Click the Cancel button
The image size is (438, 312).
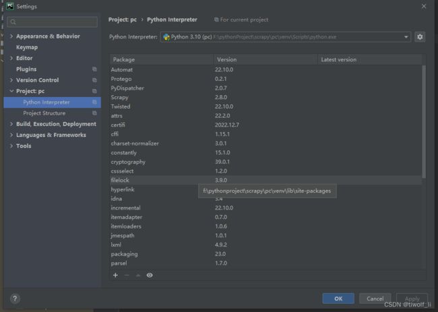(x=375, y=299)
